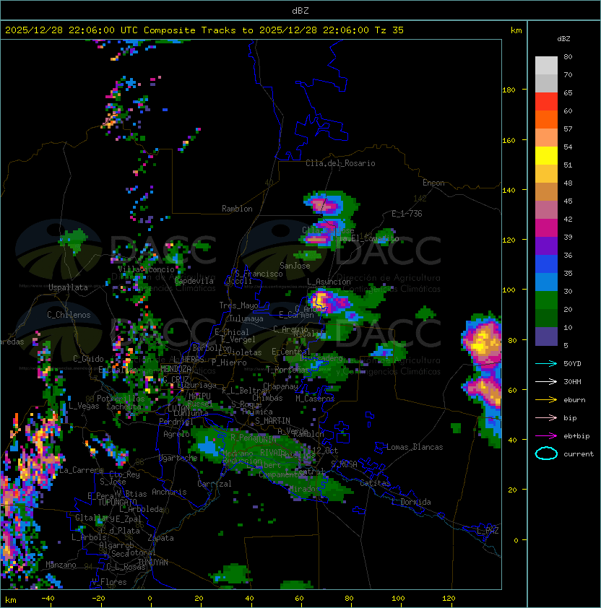Click the 'Ugarteche' map label
Screen dimensions: 601x608
click(x=178, y=458)
